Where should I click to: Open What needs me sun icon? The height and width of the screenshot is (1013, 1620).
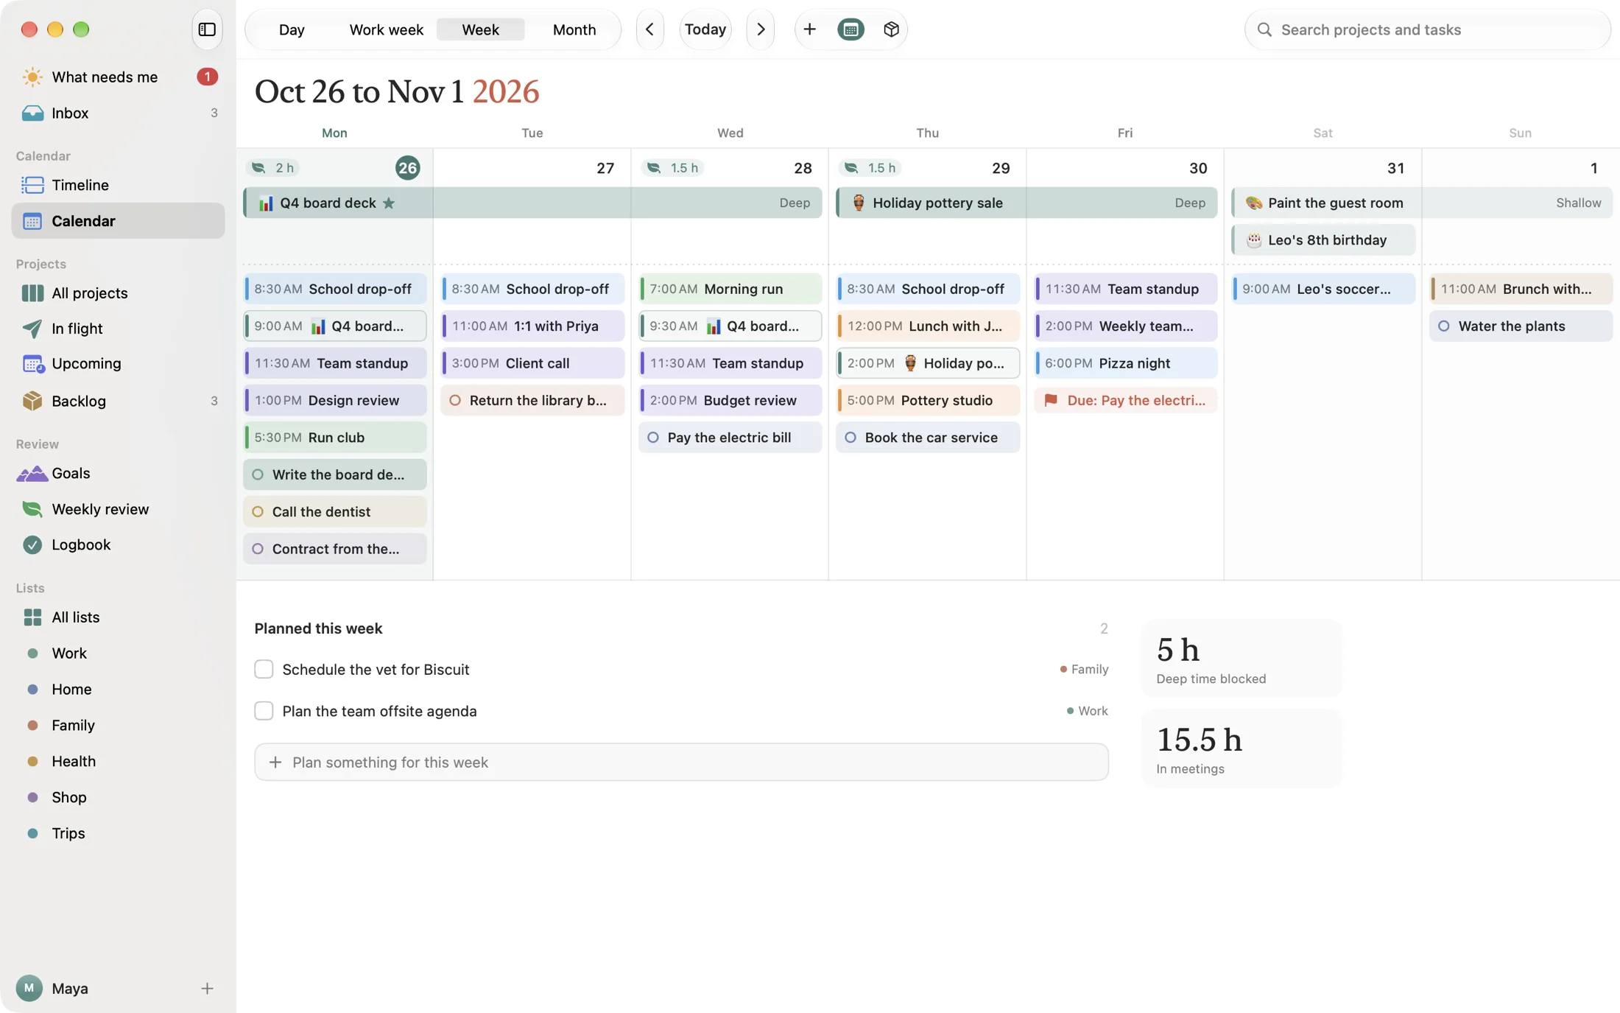tap(32, 77)
